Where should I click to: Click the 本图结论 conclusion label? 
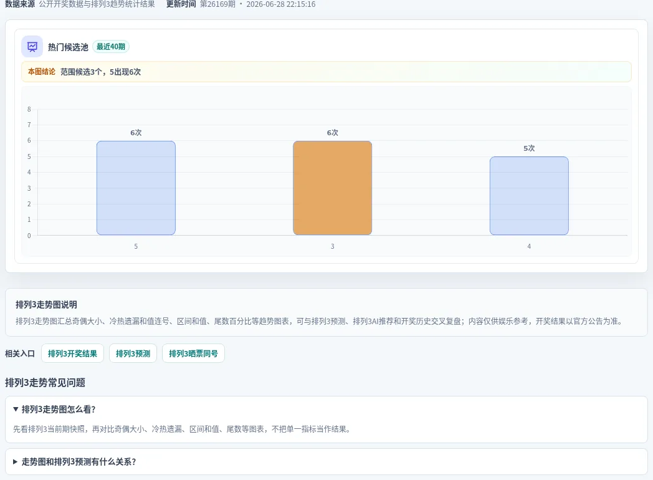[x=42, y=72]
